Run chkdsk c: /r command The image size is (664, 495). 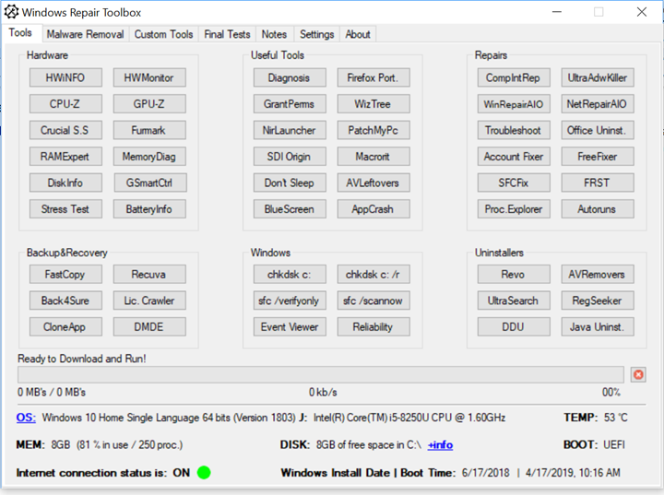click(x=373, y=275)
